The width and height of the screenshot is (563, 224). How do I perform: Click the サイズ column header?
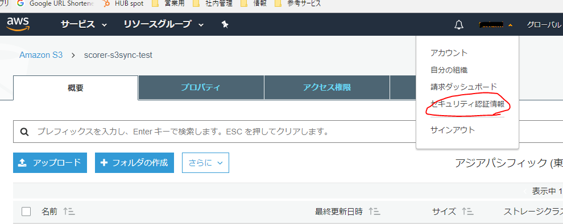[x=444, y=212]
